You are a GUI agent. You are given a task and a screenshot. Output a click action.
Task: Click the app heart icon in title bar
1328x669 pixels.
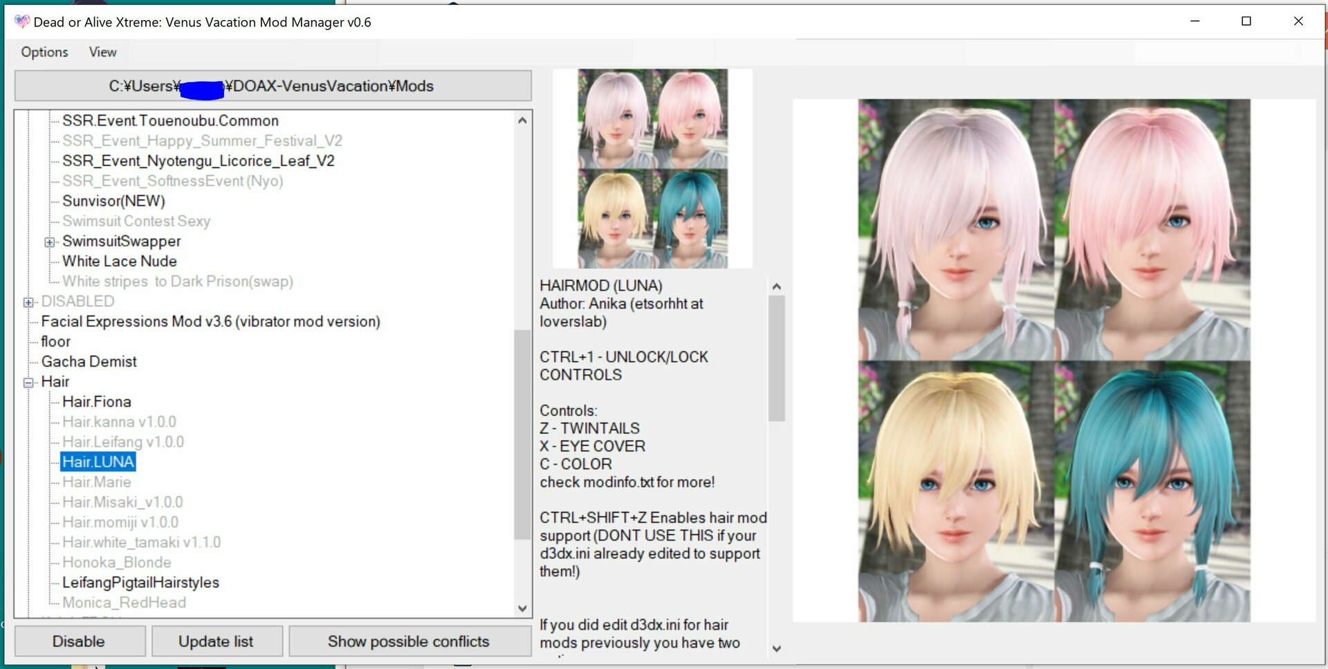(x=21, y=21)
